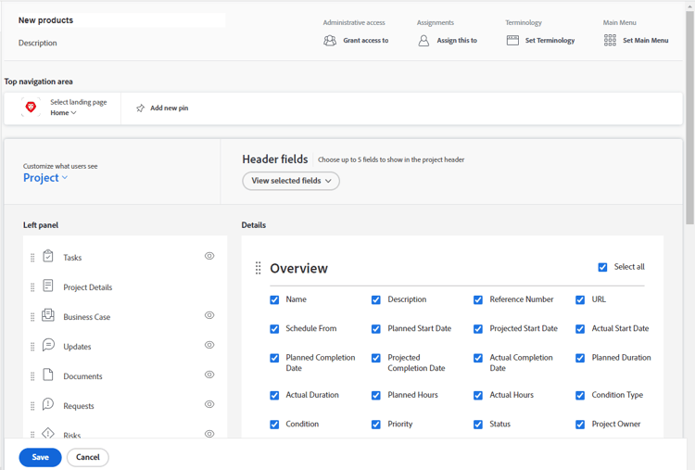Click the Business Case icon in left panel
Viewport: 695px width, 470px height.
(48, 316)
